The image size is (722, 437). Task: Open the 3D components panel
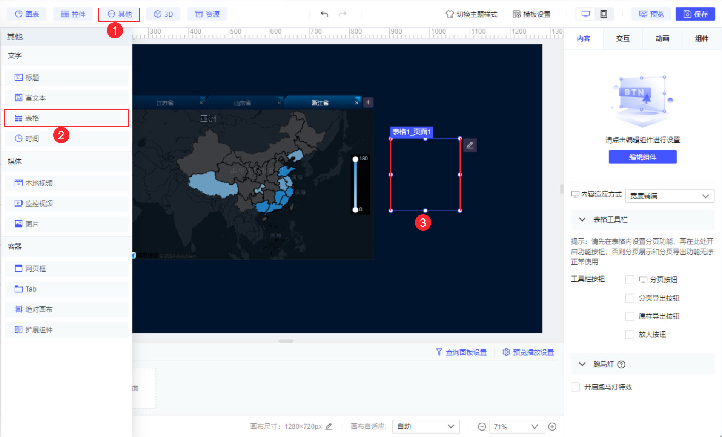pyautogui.click(x=163, y=14)
